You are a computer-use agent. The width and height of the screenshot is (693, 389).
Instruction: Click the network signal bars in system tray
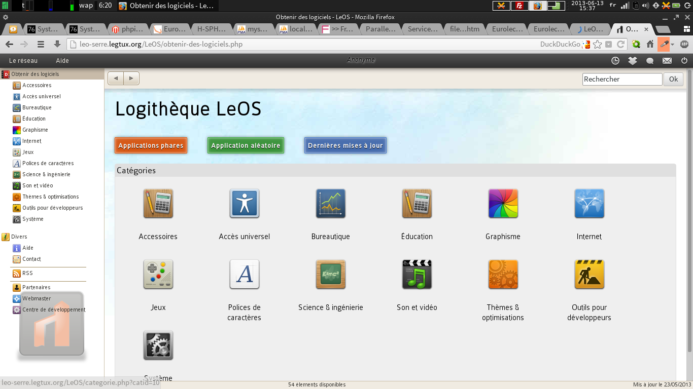[626, 6]
